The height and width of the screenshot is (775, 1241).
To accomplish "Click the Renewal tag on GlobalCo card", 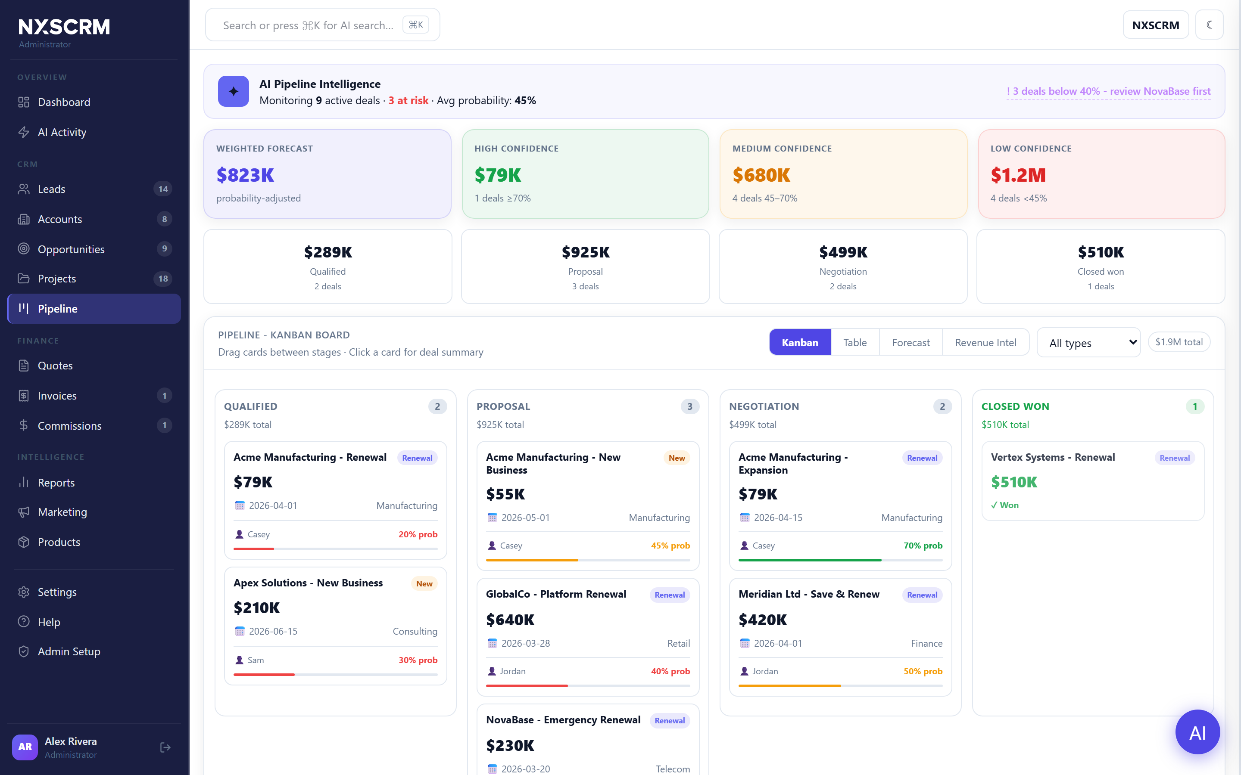I will click(x=669, y=595).
